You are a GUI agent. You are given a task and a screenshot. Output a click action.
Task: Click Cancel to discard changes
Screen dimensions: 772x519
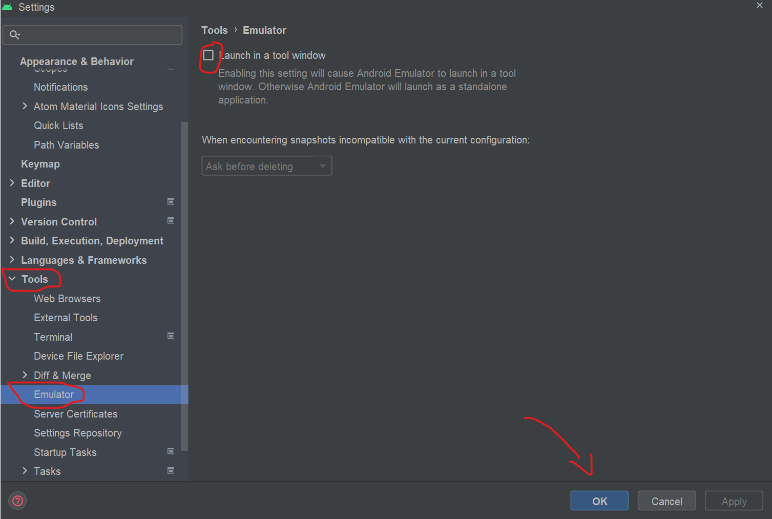click(666, 501)
